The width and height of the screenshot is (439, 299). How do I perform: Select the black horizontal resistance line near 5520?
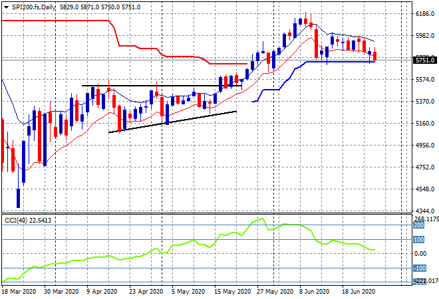pyautogui.click(x=162, y=86)
